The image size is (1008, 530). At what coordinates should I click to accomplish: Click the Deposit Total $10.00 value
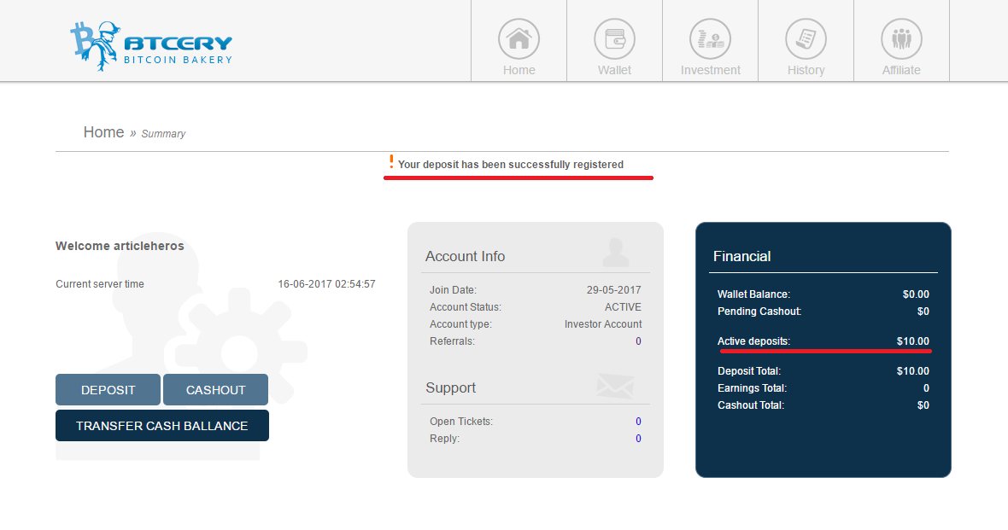913,371
